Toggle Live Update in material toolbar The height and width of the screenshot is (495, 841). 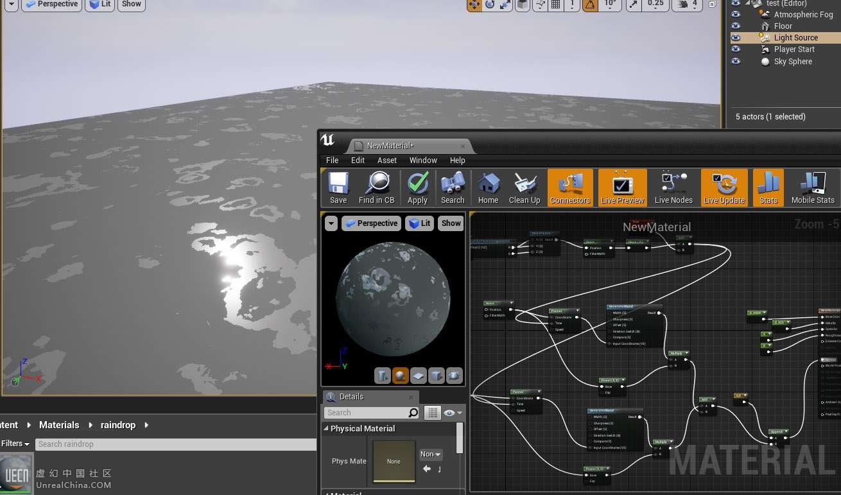click(x=724, y=187)
